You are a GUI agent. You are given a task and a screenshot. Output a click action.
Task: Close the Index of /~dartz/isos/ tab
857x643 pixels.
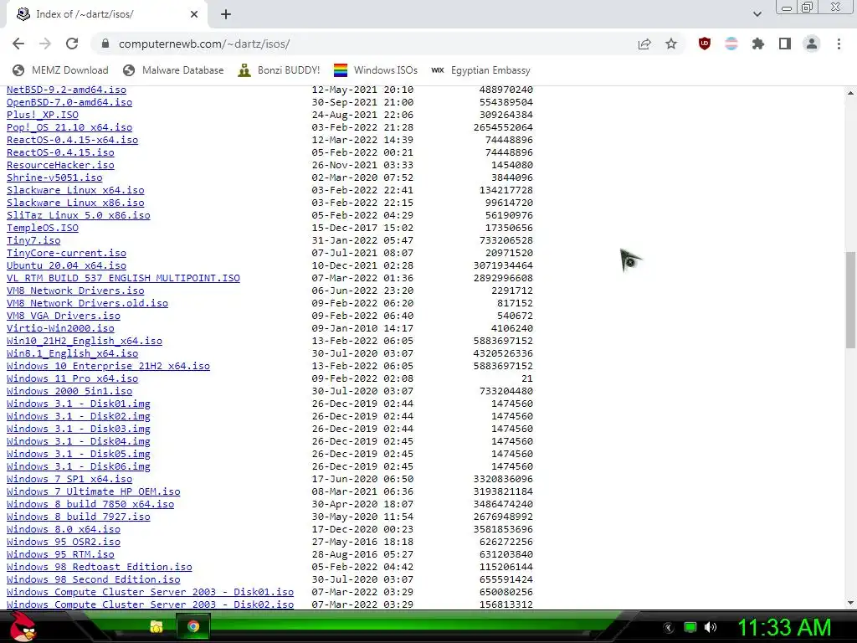pos(194,14)
